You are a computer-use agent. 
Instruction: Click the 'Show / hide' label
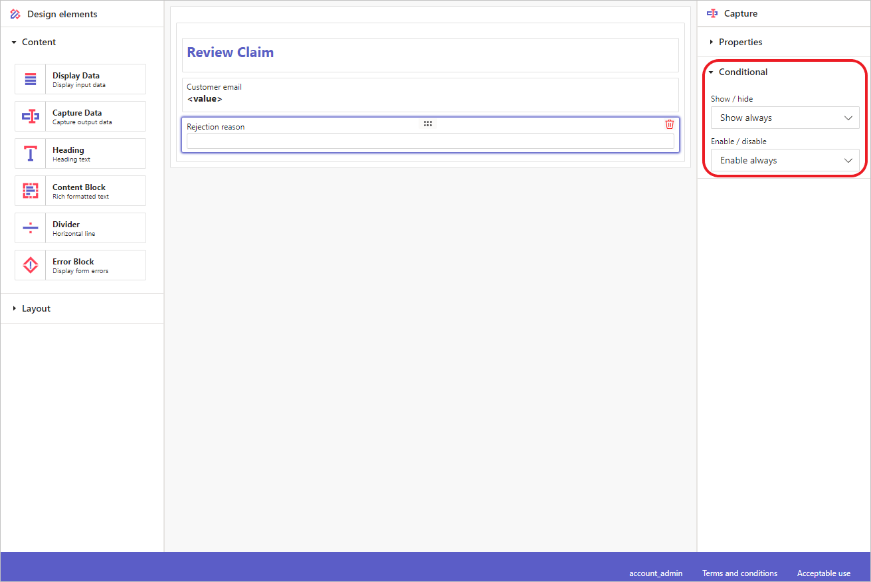[x=731, y=99]
